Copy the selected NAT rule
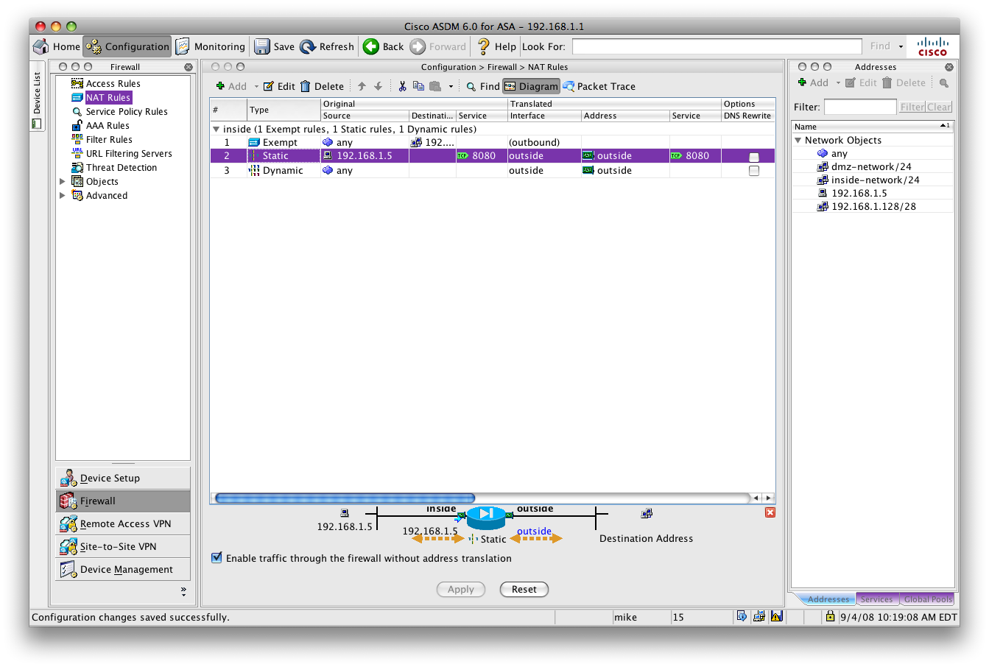 click(x=418, y=86)
